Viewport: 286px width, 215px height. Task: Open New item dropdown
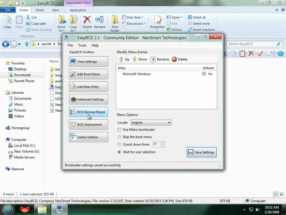pos(132,17)
